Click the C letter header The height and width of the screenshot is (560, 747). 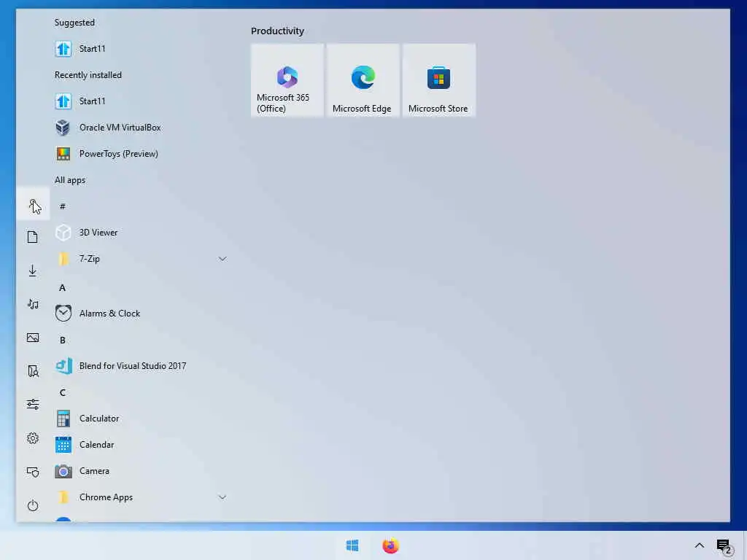pyautogui.click(x=63, y=392)
